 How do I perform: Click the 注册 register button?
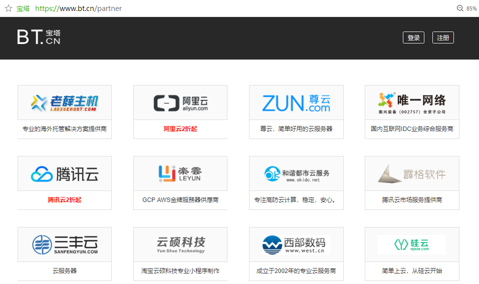(443, 37)
